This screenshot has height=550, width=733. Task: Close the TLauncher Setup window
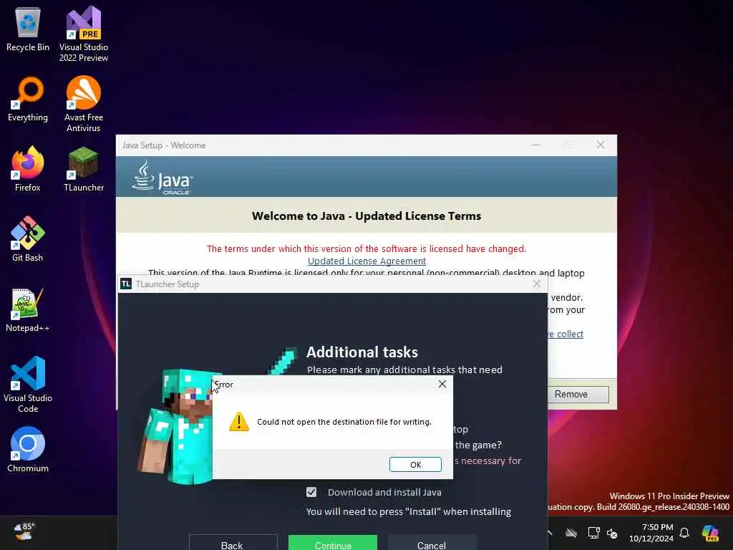tap(537, 284)
